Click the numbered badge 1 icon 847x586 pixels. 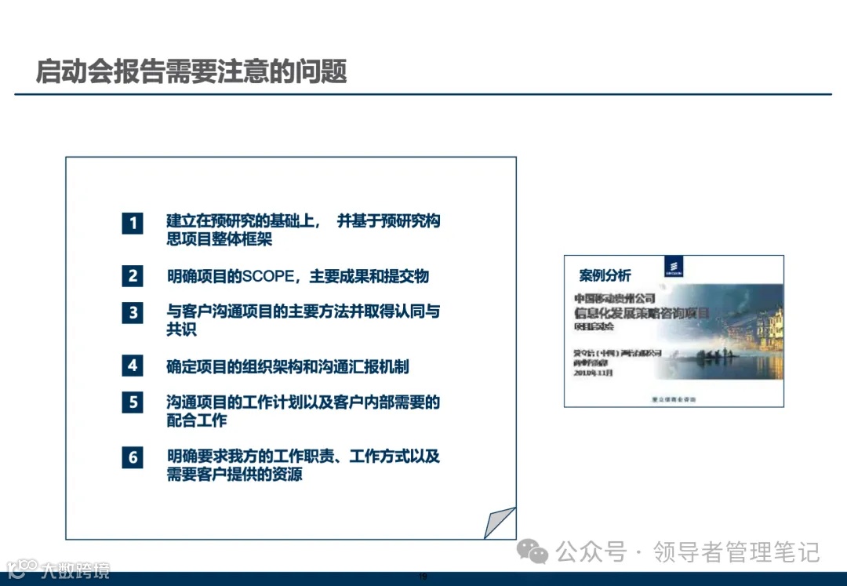(x=133, y=224)
